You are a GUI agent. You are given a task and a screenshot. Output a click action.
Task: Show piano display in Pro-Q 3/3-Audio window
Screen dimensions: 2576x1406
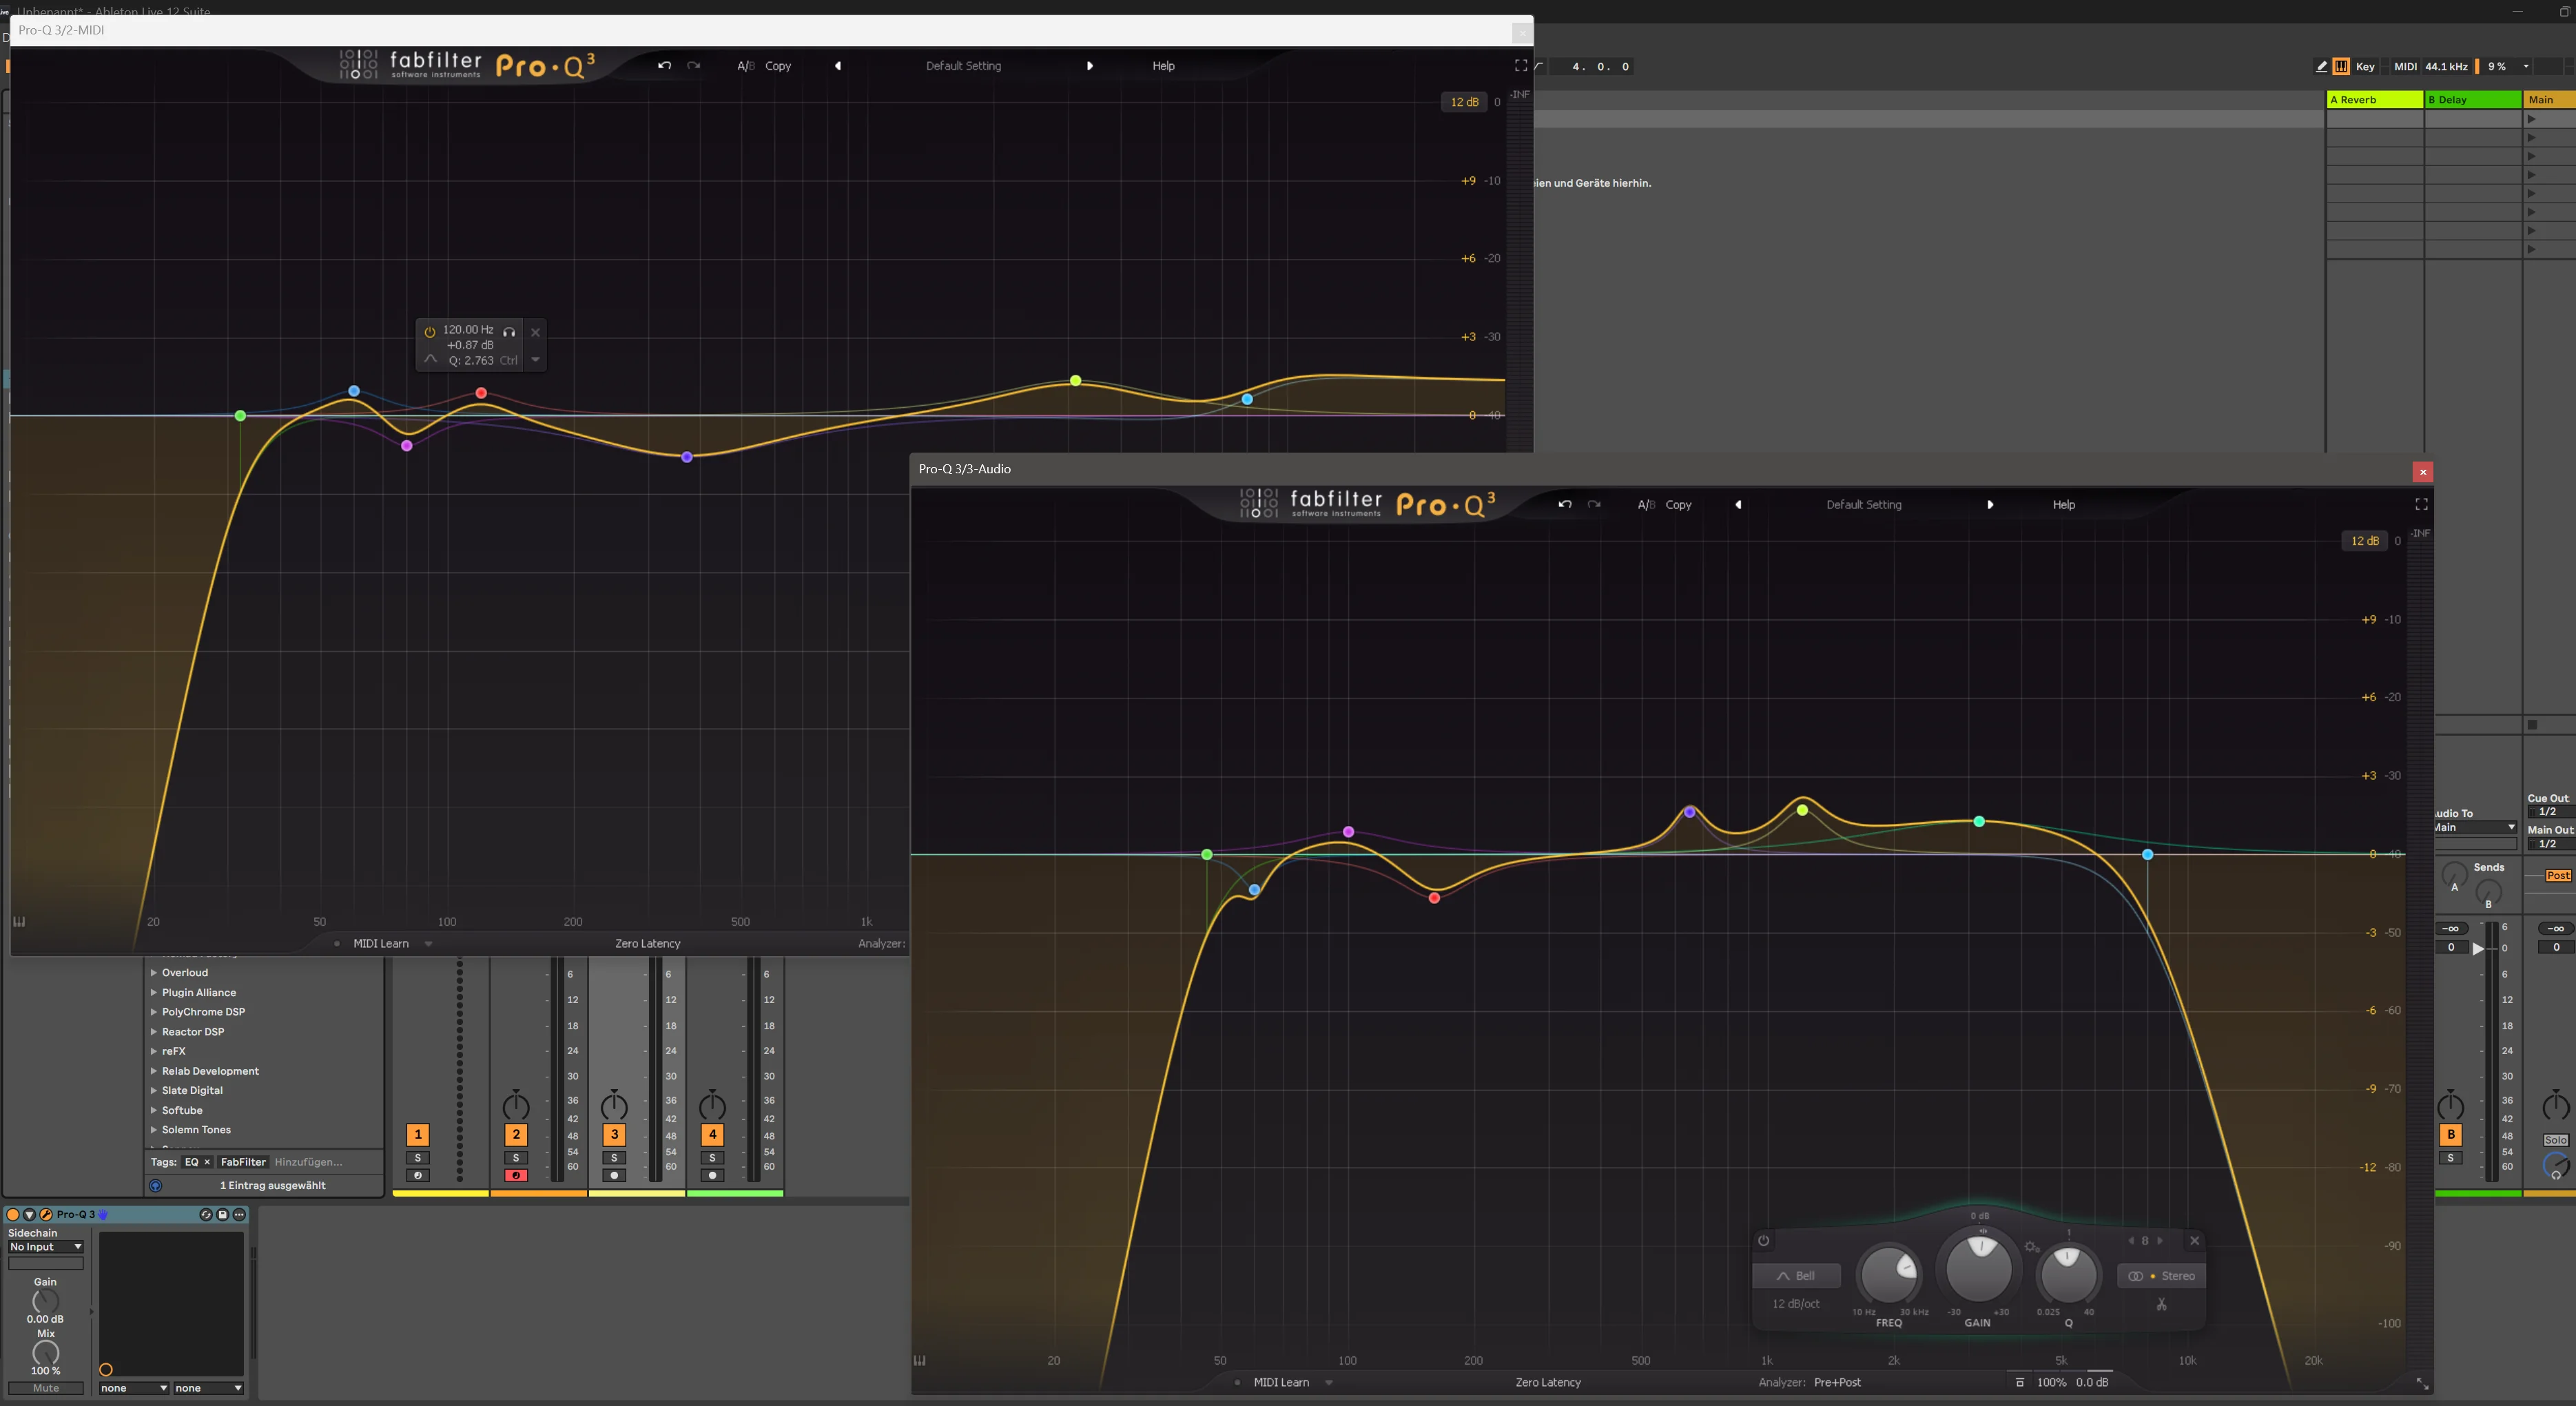919,1360
